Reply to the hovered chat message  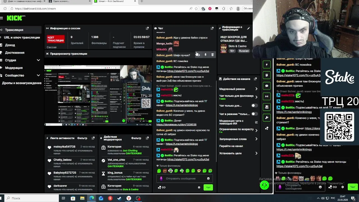(198, 55)
